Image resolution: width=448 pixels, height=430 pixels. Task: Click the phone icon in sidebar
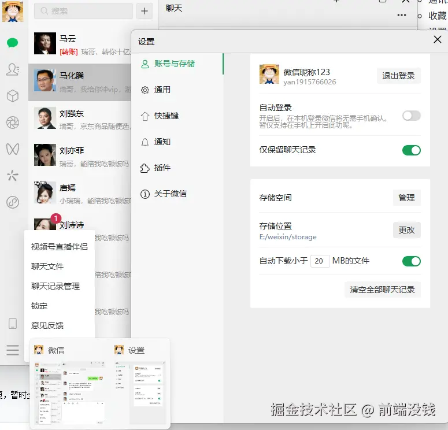pyautogui.click(x=13, y=324)
